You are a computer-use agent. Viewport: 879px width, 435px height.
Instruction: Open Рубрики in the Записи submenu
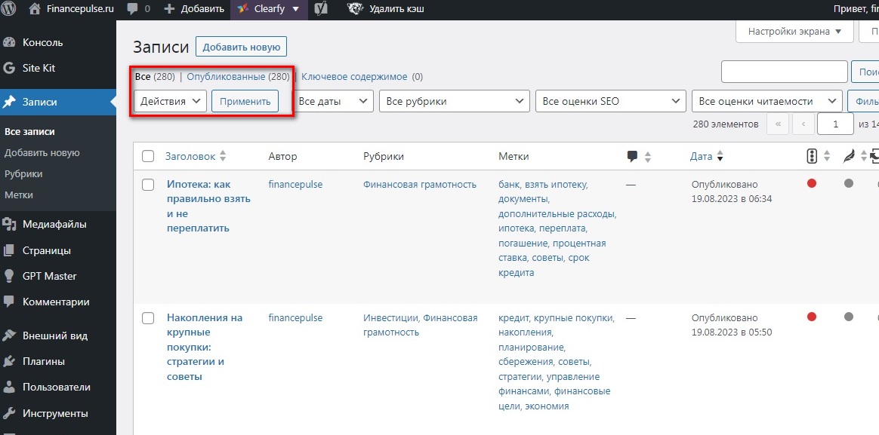click(23, 173)
